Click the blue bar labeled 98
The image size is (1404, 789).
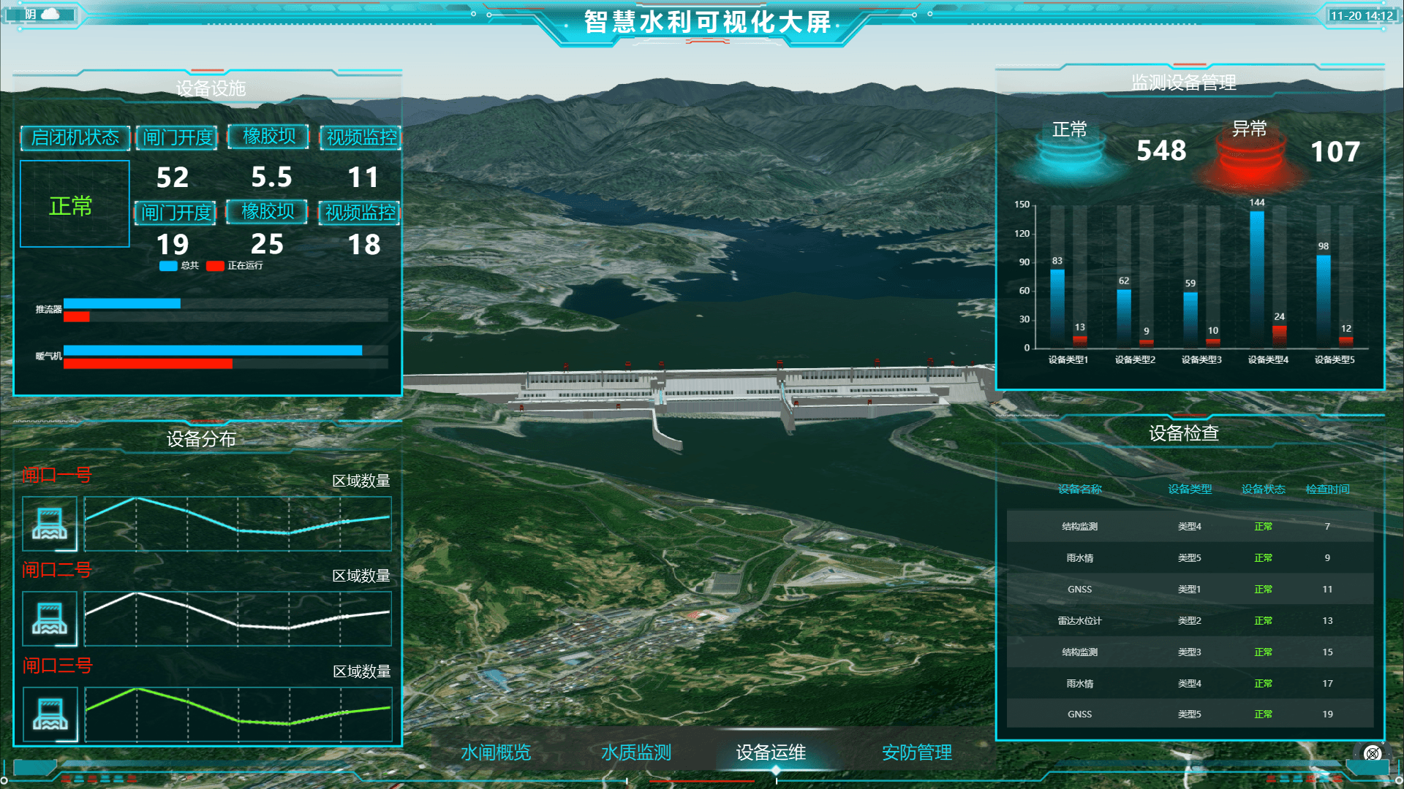pos(1324,300)
